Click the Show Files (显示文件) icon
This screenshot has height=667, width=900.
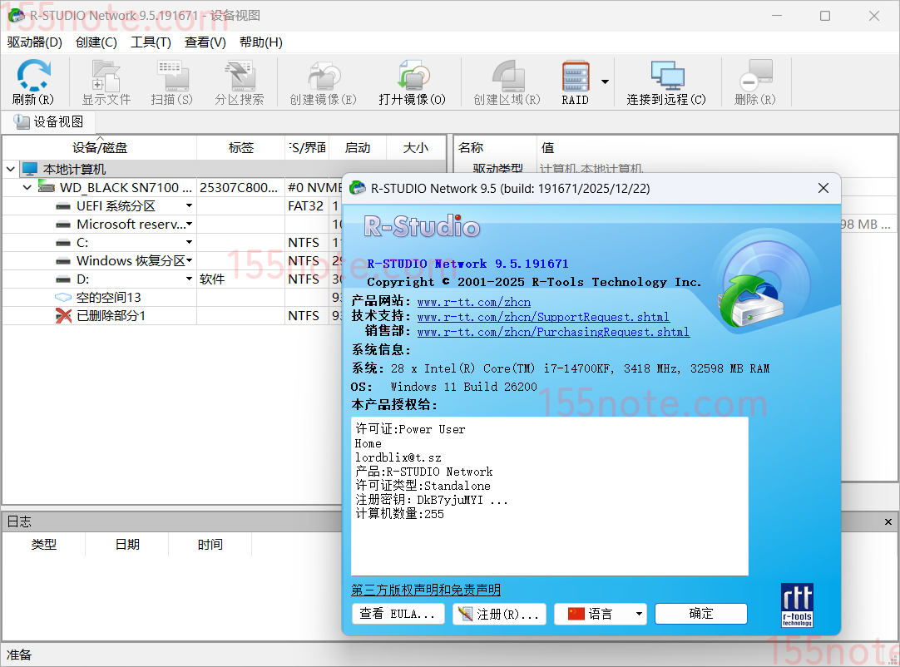click(106, 82)
